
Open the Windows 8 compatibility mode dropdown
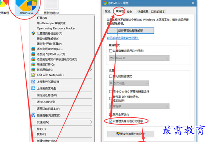[139, 58]
